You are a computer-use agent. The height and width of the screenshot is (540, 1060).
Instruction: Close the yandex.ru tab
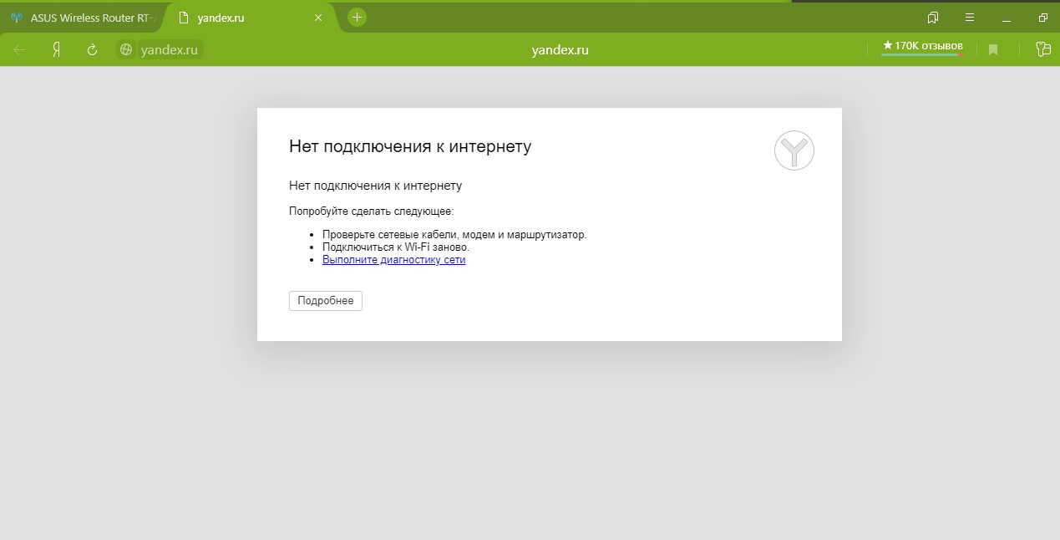[317, 18]
